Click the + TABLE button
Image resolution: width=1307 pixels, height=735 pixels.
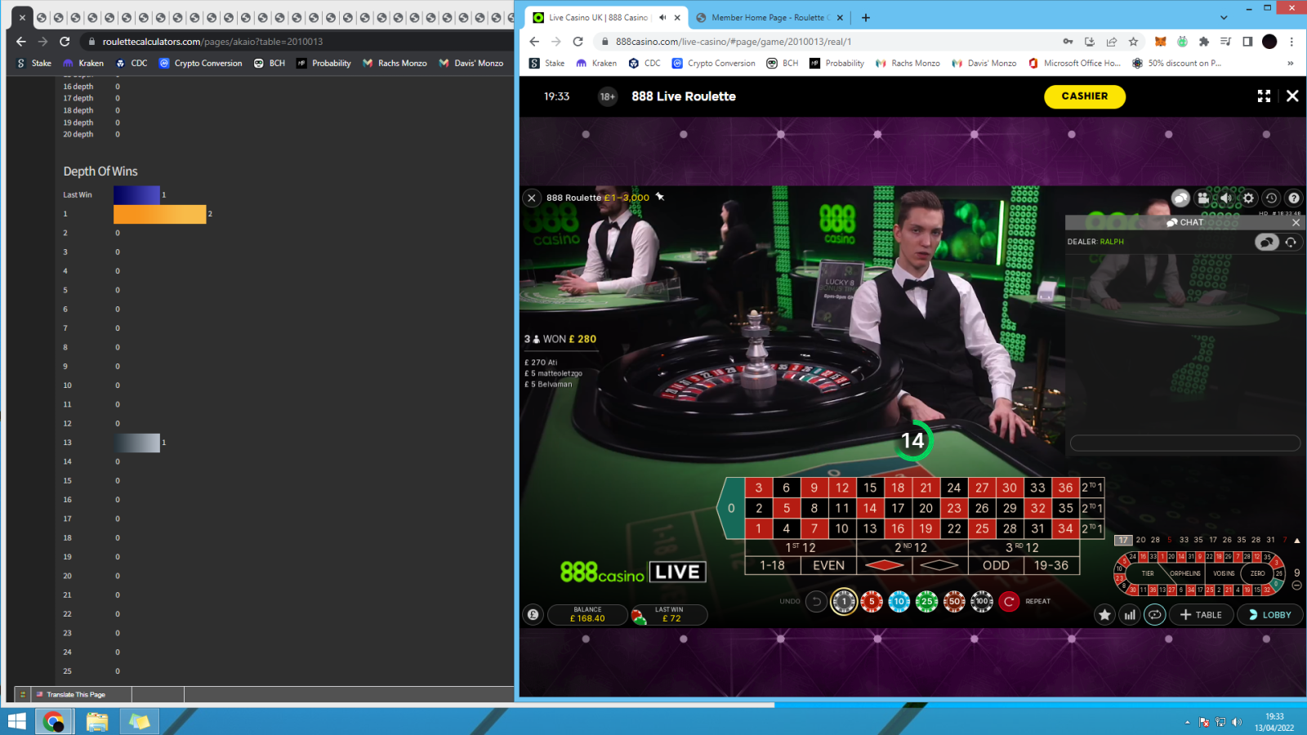point(1201,615)
